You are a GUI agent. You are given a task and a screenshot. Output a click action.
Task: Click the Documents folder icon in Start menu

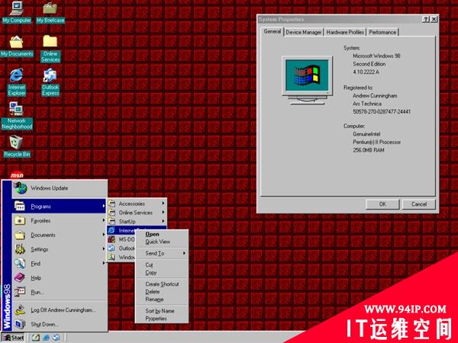20,235
